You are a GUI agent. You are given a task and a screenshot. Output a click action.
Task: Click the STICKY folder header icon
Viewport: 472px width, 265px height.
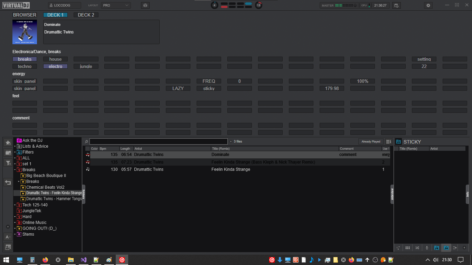[x=398, y=142]
